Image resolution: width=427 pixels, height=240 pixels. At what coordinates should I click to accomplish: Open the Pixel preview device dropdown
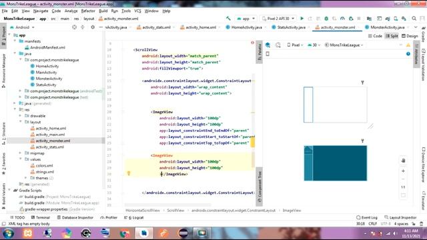click(x=295, y=45)
